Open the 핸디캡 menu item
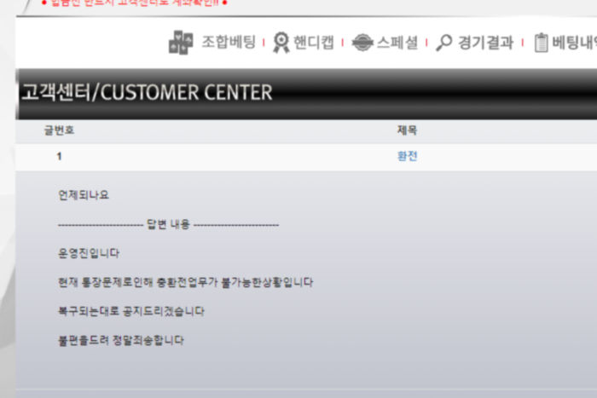 [314, 43]
